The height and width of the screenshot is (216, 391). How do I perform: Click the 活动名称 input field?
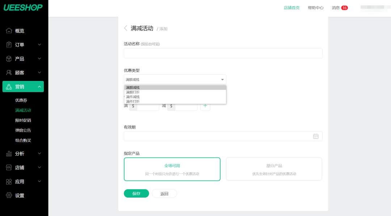(223, 53)
